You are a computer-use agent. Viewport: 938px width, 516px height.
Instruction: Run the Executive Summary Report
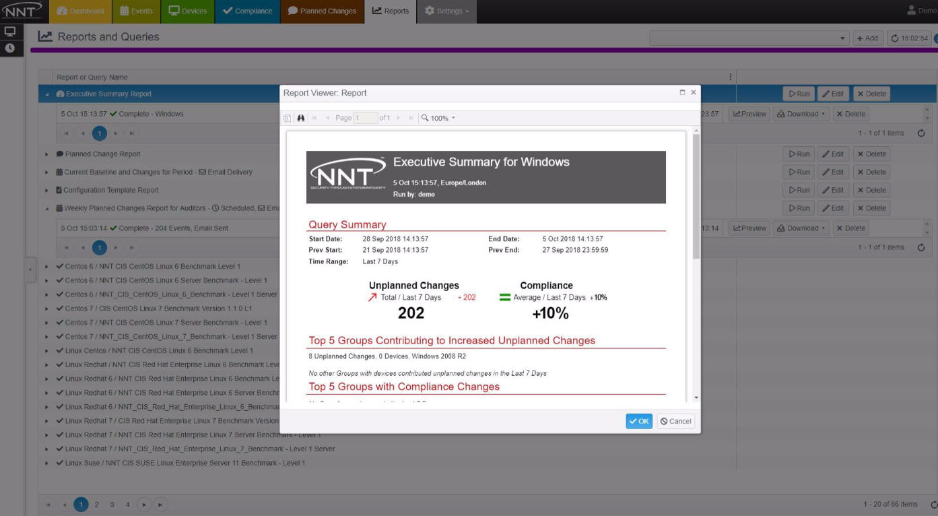(799, 94)
